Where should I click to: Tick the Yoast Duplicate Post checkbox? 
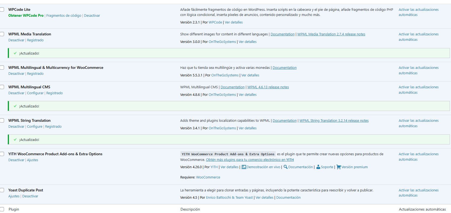[2, 190]
